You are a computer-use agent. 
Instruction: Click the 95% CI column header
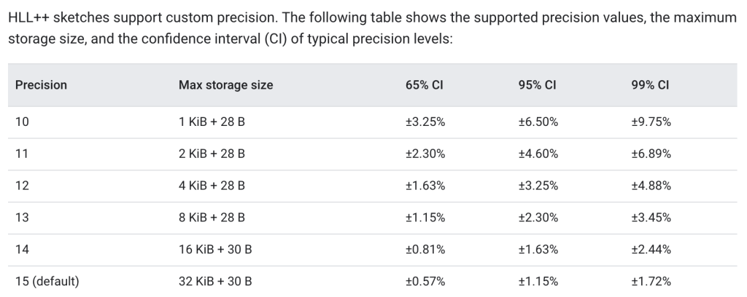538,85
